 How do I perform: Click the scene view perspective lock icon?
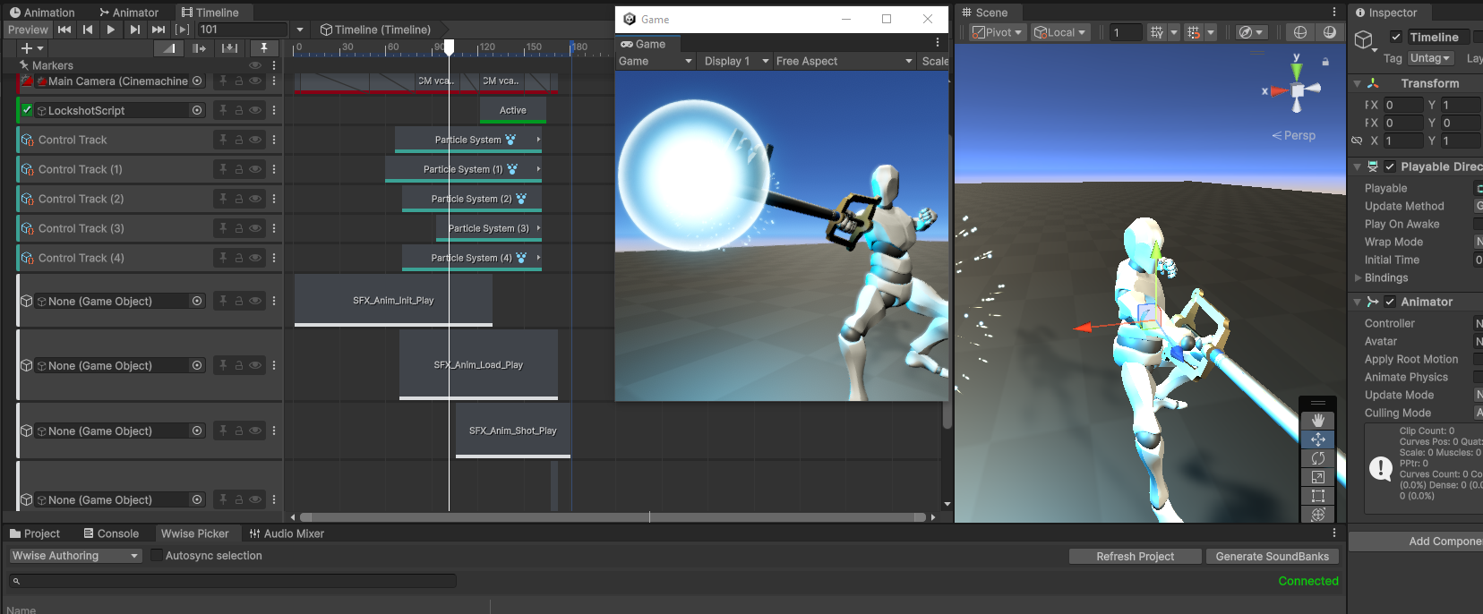click(x=1325, y=62)
